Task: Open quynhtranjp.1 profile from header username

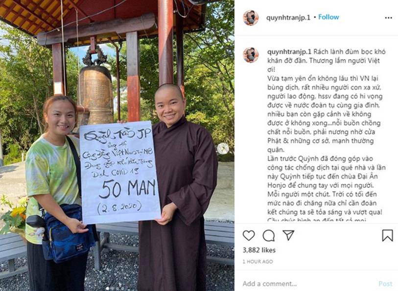Action: tap(288, 18)
